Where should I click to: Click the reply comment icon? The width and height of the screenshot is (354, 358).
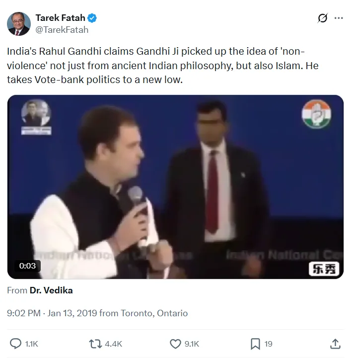point(16,344)
